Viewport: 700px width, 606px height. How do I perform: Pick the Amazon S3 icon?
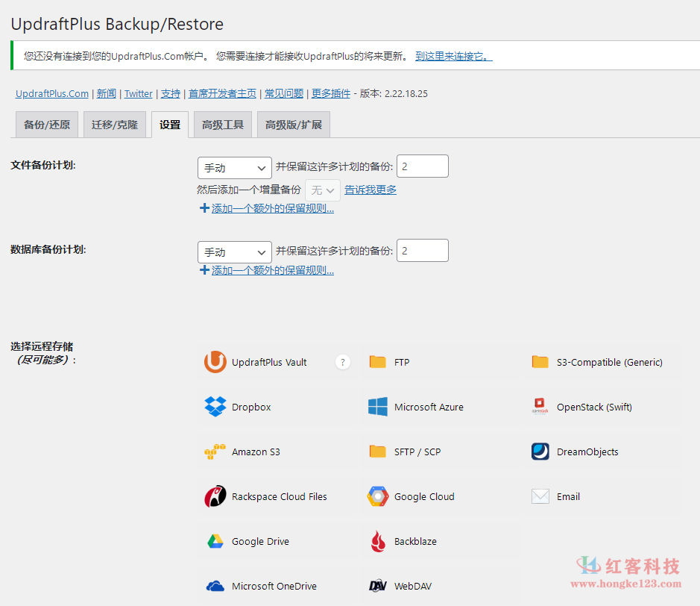click(215, 452)
